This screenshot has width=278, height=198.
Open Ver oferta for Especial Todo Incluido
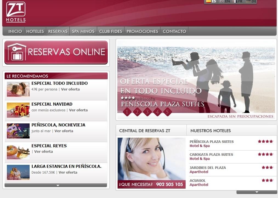(x=70, y=89)
